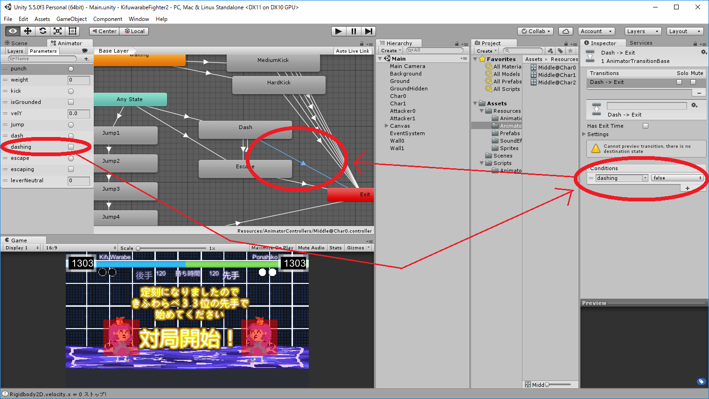Screen dimensions: 709x399
Task: Enable Has Exit Time checkbox
Action: tap(645, 125)
